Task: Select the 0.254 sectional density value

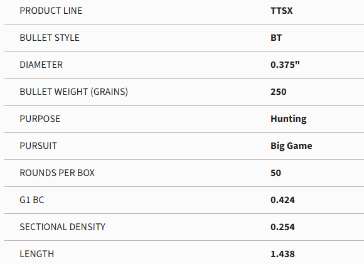Action: click(282, 227)
